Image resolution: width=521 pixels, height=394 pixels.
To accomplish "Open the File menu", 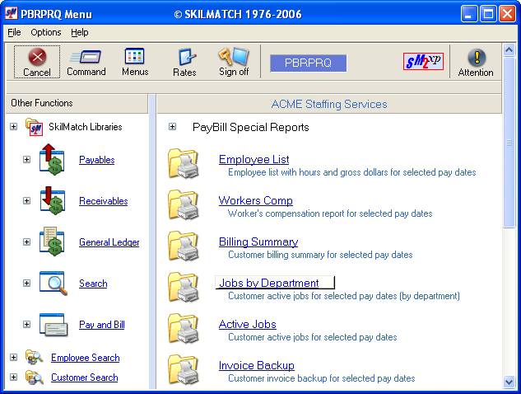I will point(14,32).
